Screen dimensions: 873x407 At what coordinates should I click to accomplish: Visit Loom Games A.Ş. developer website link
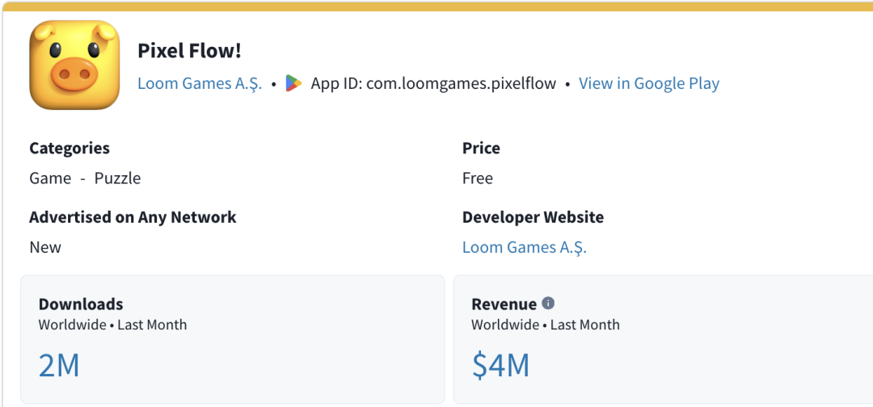click(x=524, y=247)
